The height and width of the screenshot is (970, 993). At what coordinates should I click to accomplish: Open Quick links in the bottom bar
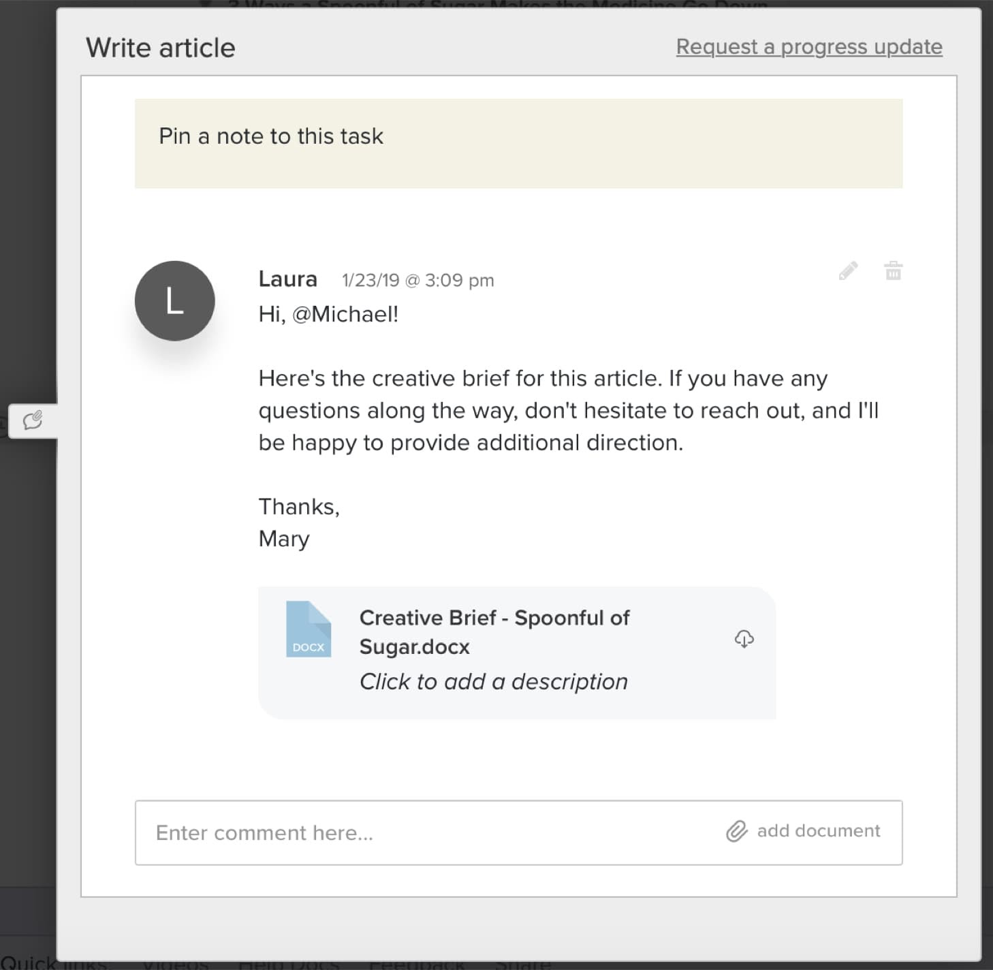tap(54, 963)
